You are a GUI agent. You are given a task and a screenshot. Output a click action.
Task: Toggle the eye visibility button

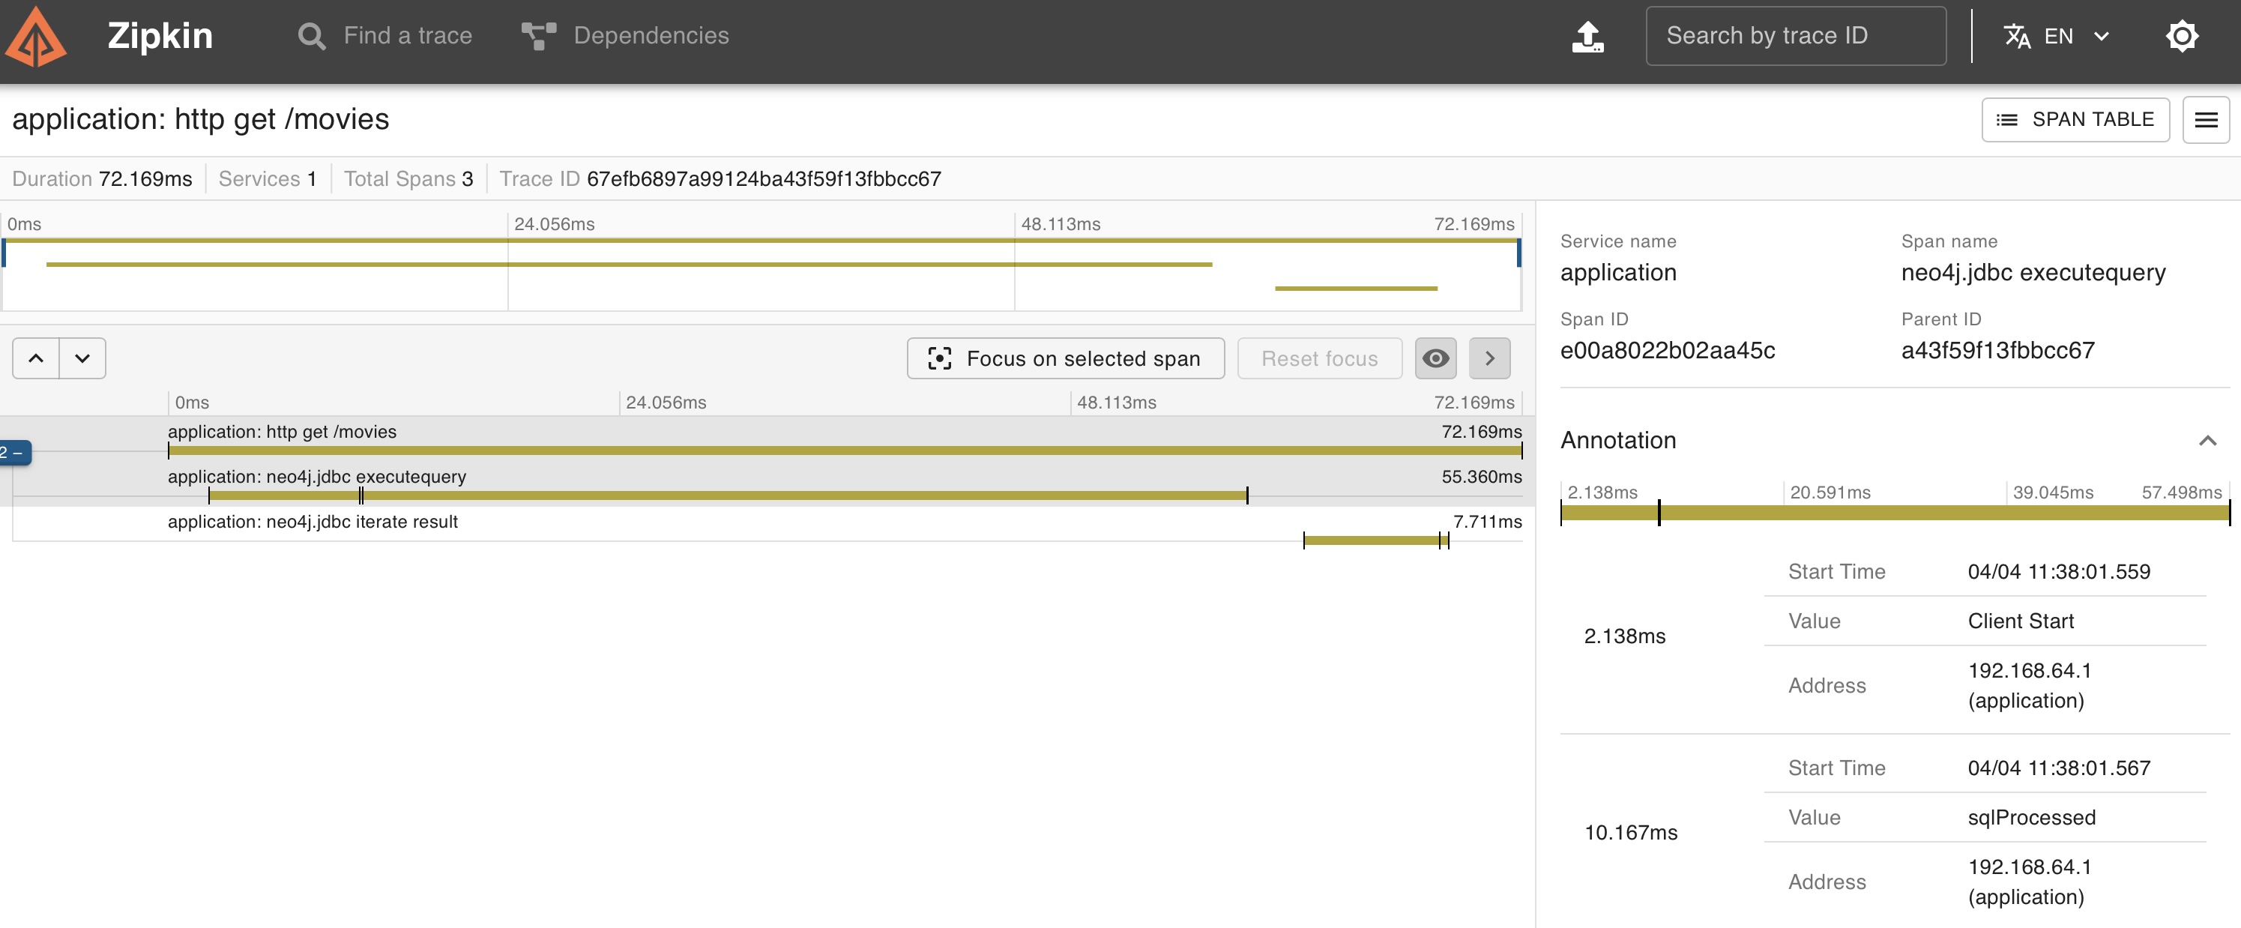[x=1435, y=358]
